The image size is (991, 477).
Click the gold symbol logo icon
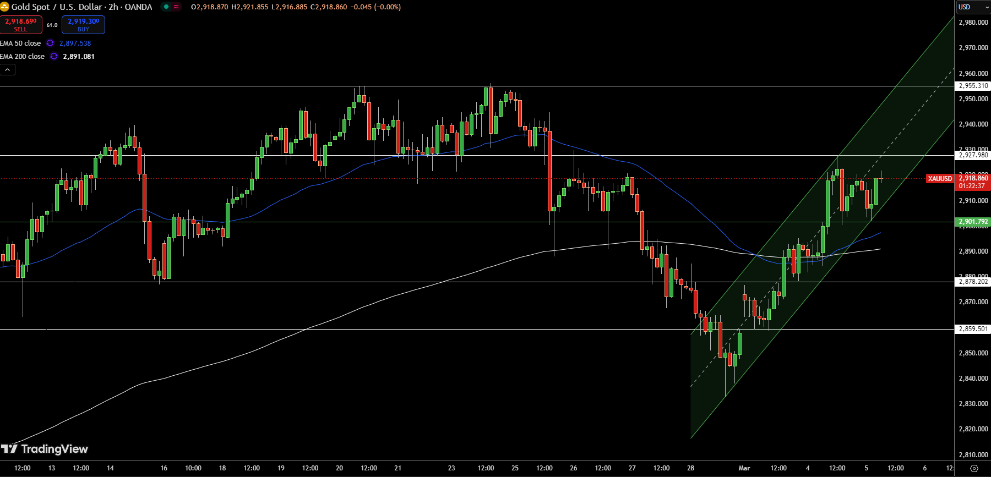point(4,7)
